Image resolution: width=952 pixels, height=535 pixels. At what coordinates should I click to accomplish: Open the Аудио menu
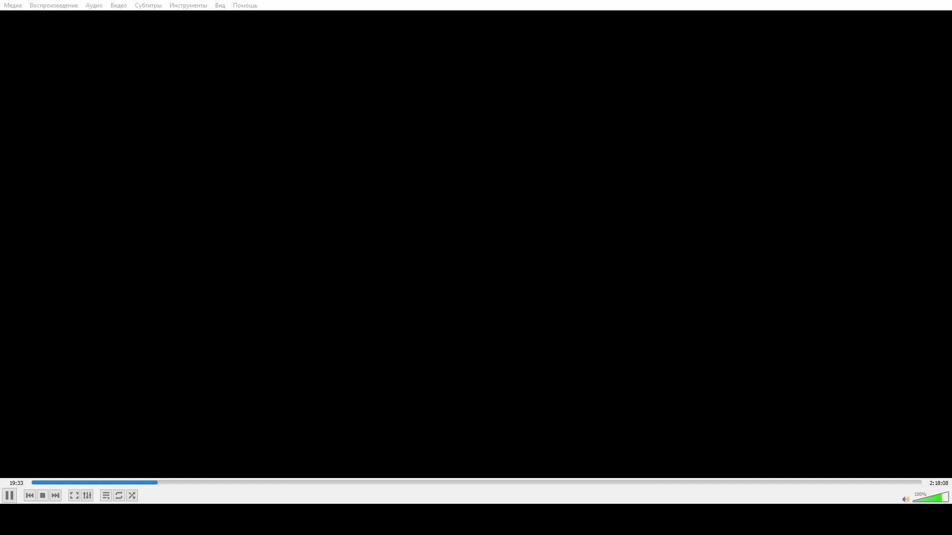tap(94, 5)
